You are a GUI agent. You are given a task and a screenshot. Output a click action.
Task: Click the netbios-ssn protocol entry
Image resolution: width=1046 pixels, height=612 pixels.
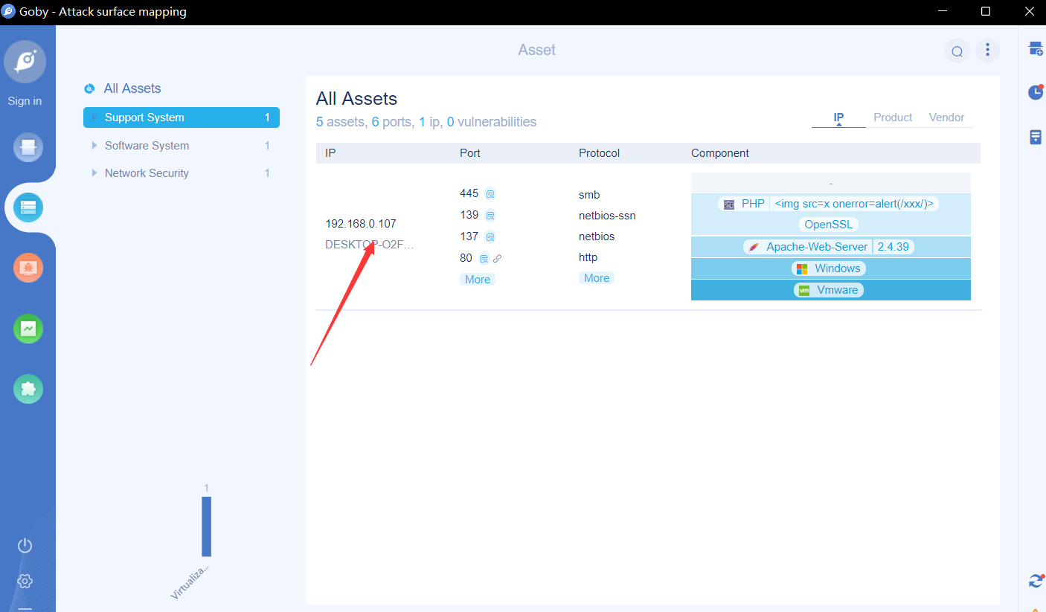click(607, 216)
